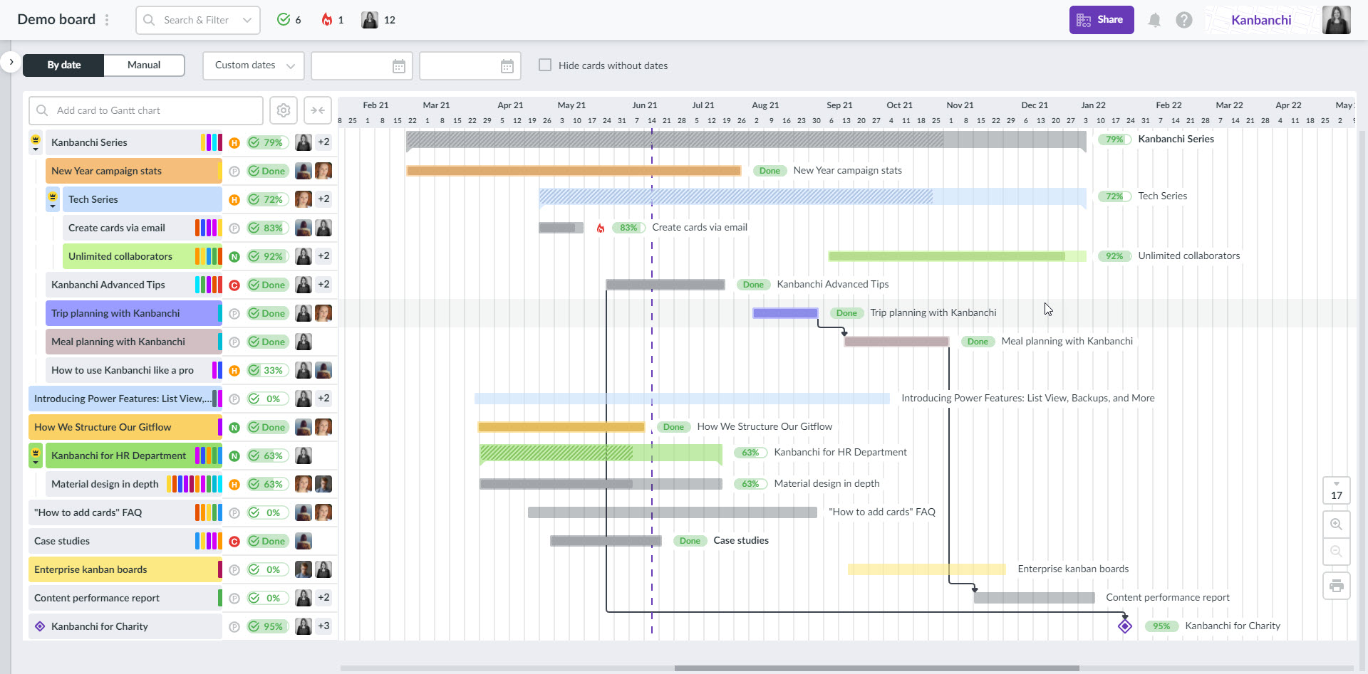Collapse the Kanbanchi for HR Department epic
The width and height of the screenshot is (1368, 674).
pyautogui.click(x=36, y=456)
